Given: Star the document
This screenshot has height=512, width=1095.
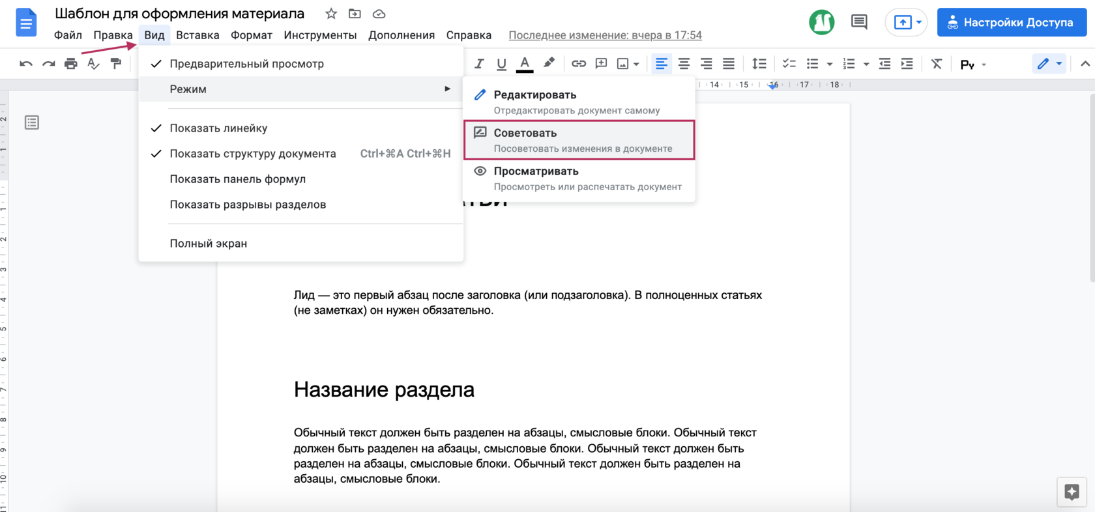Looking at the screenshot, I should (x=331, y=14).
